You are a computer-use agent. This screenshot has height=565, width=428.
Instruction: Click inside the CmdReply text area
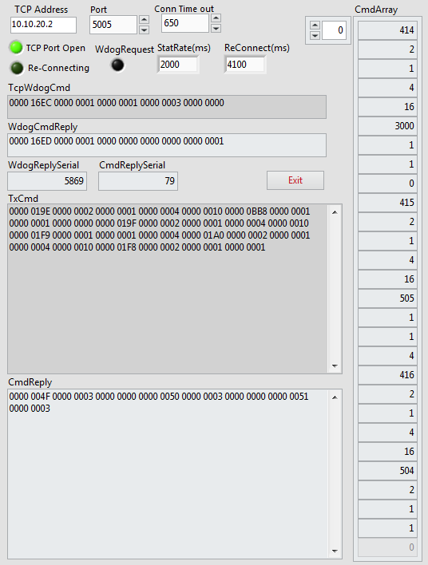[x=168, y=474]
